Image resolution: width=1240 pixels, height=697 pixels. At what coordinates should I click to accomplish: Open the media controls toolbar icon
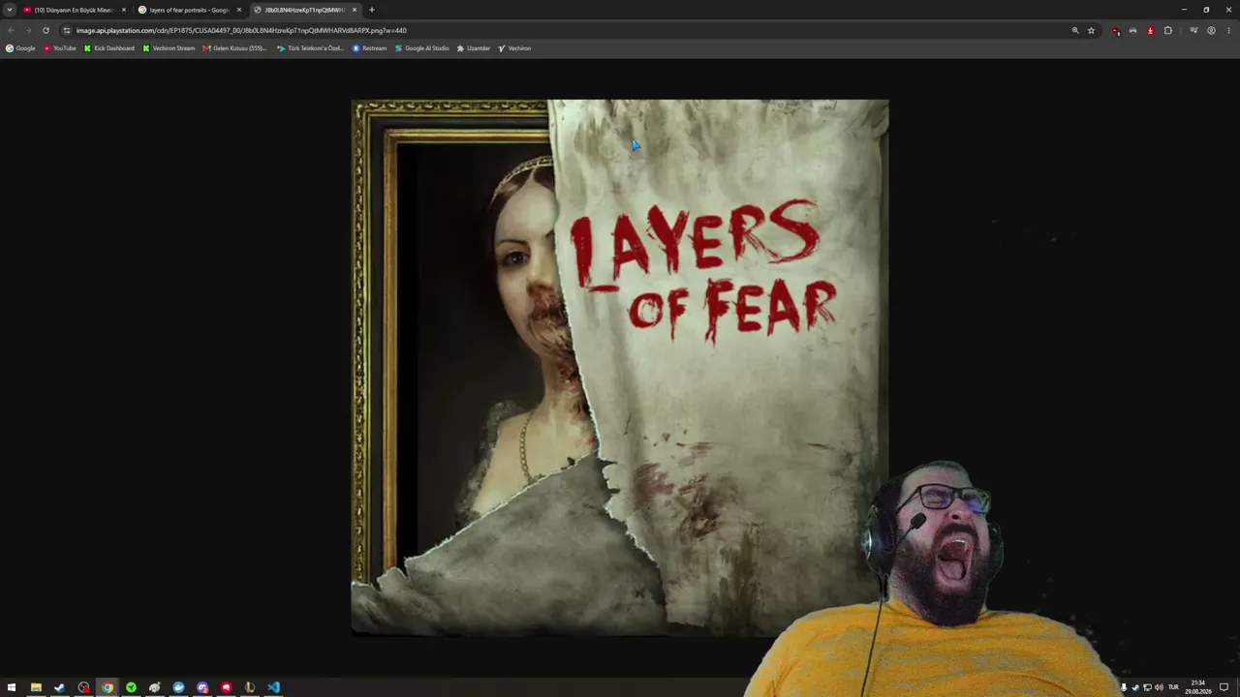point(1193,30)
